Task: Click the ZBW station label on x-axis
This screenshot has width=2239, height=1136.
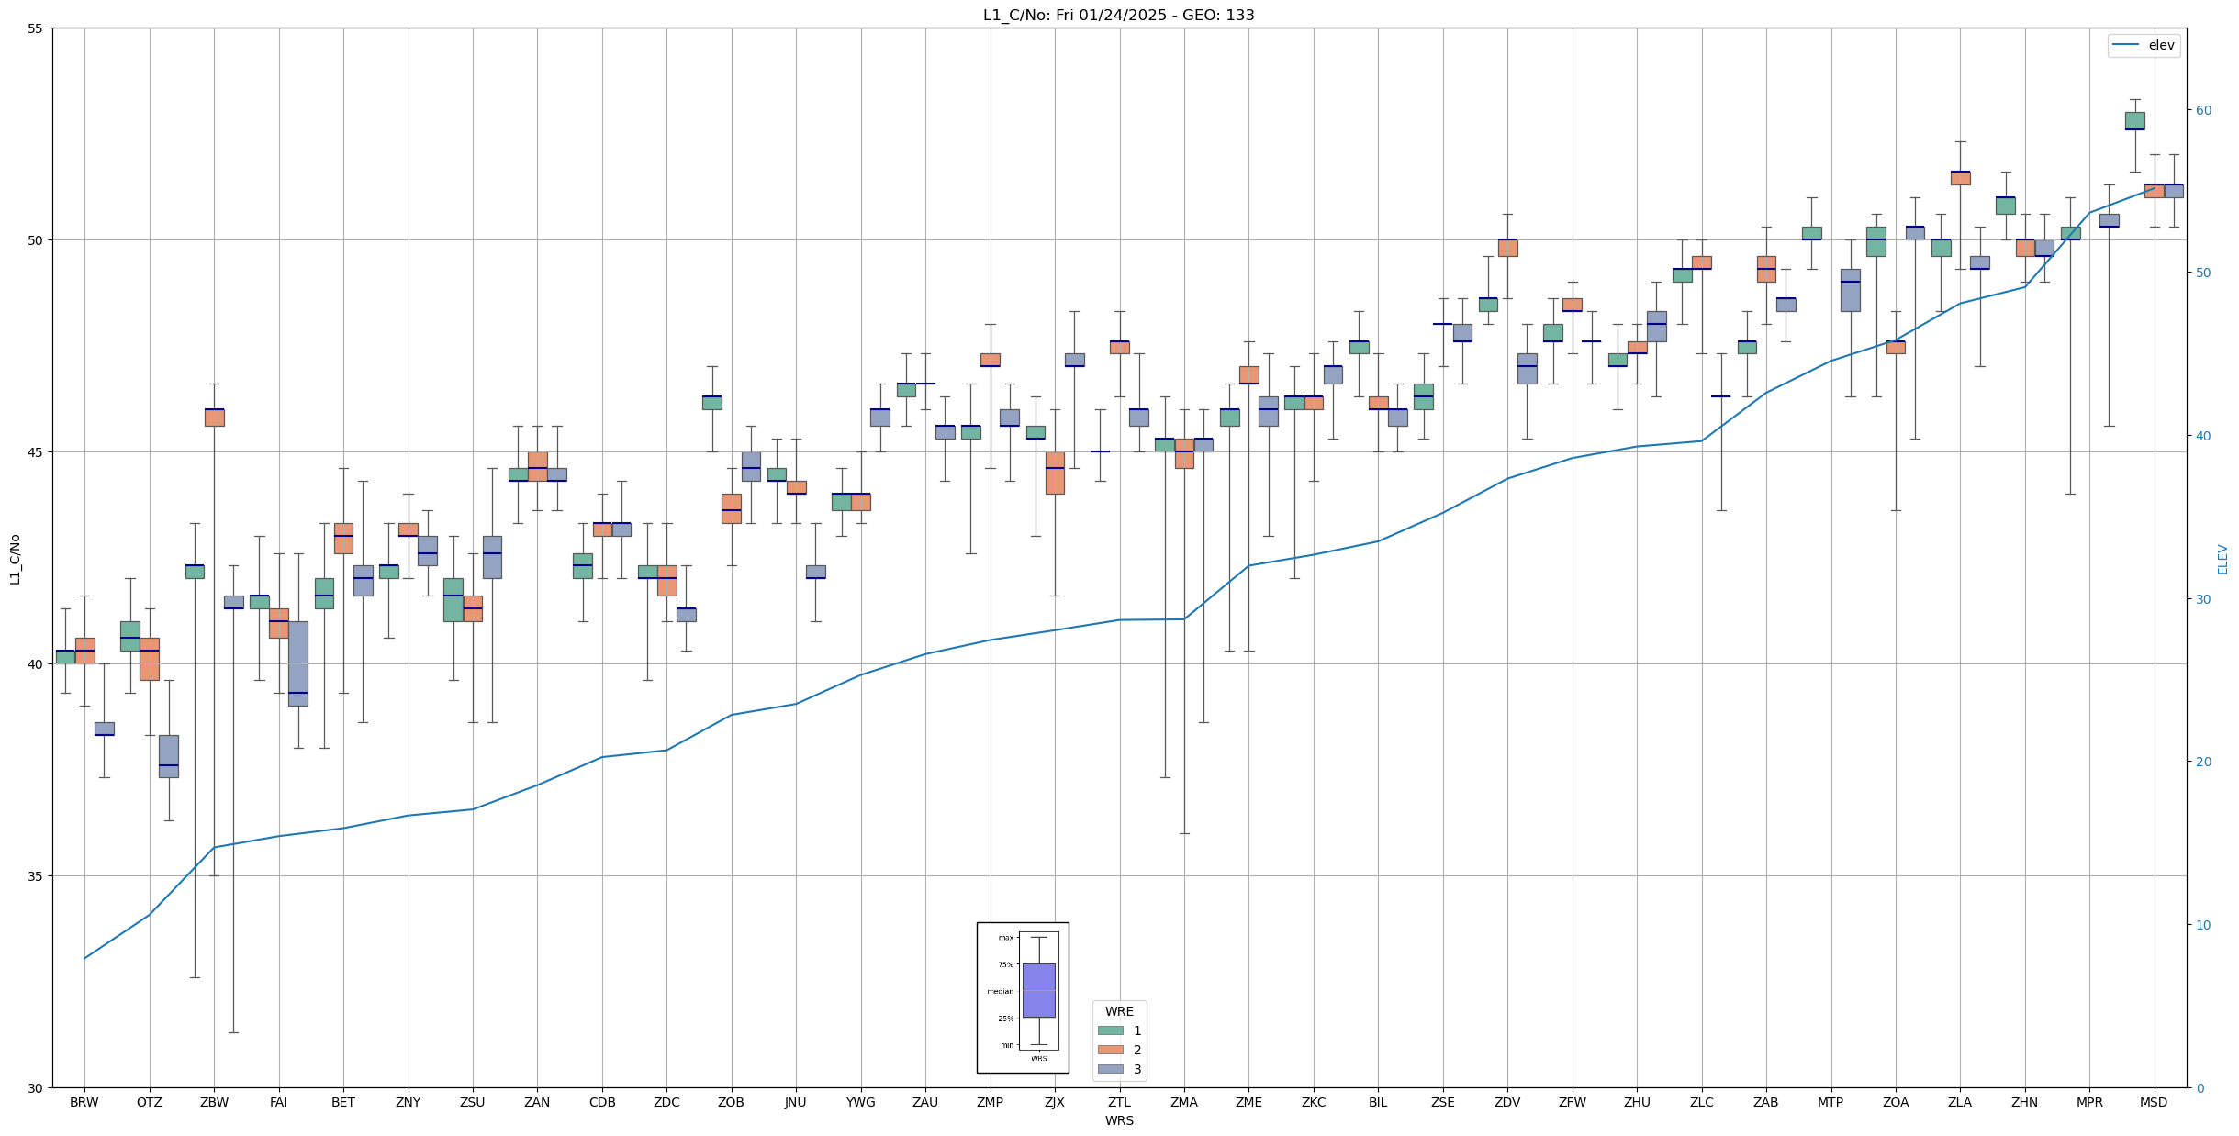Action: tap(214, 1102)
